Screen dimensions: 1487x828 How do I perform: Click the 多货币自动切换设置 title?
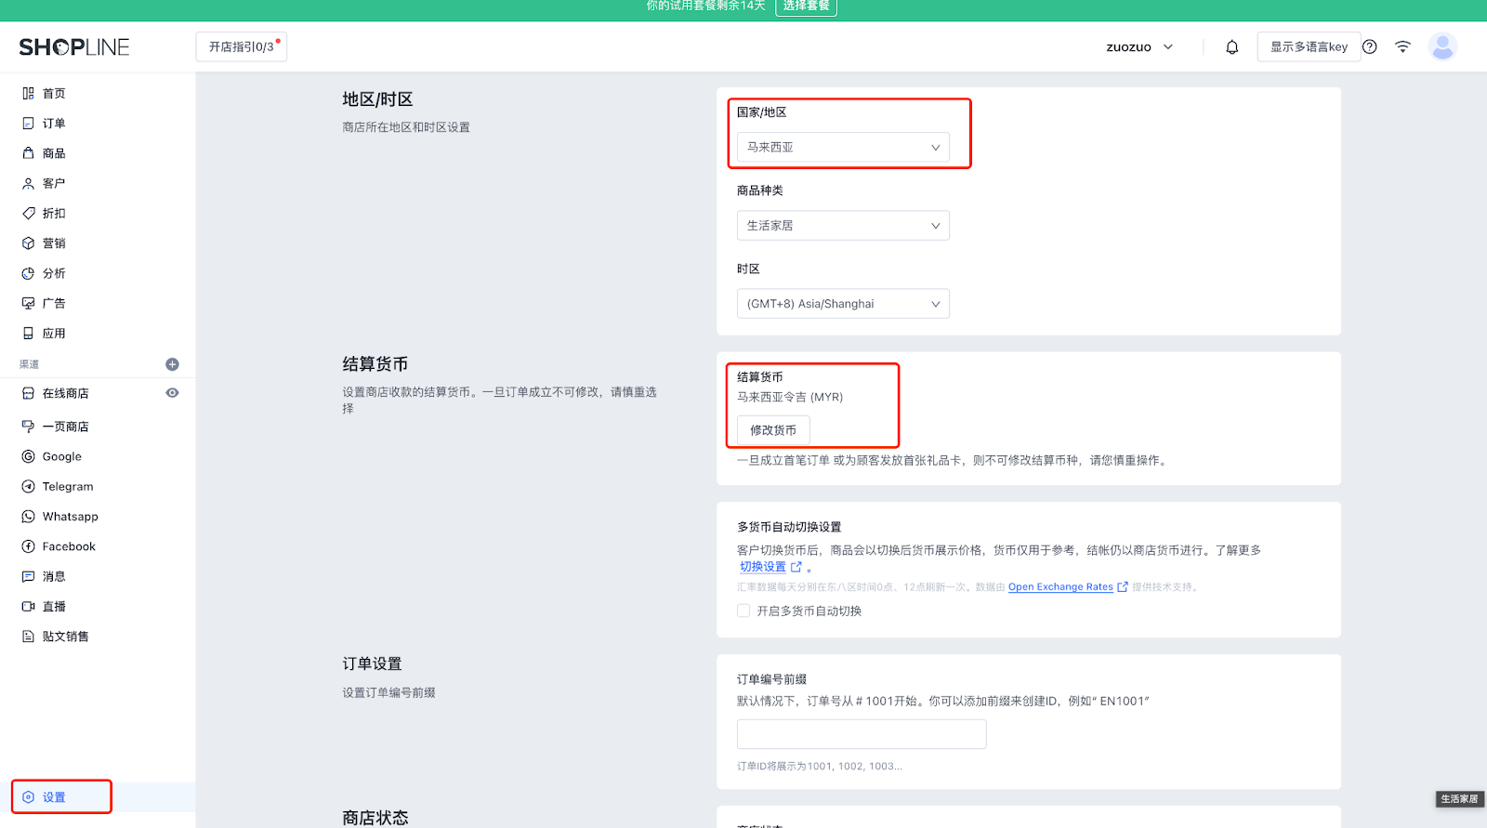[789, 527]
